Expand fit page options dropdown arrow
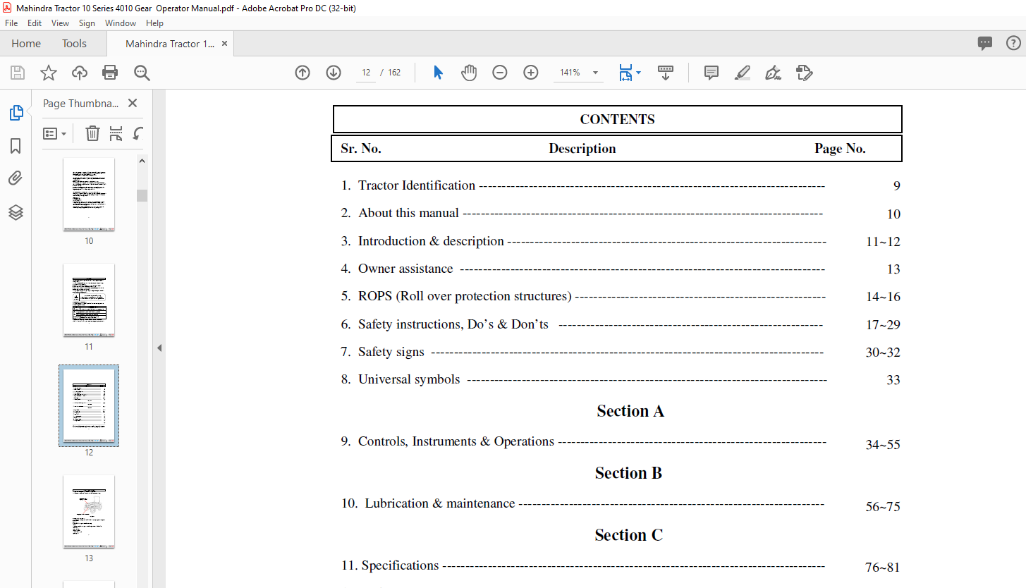This screenshot has height=588, width=1026. tap(639, 73)
